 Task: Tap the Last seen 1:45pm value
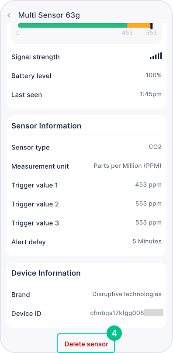coord(151,94)
